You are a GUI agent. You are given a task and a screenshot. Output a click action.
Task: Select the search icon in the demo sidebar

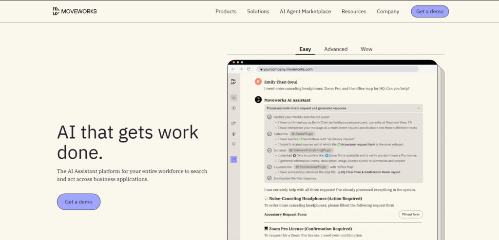[233, 98]
